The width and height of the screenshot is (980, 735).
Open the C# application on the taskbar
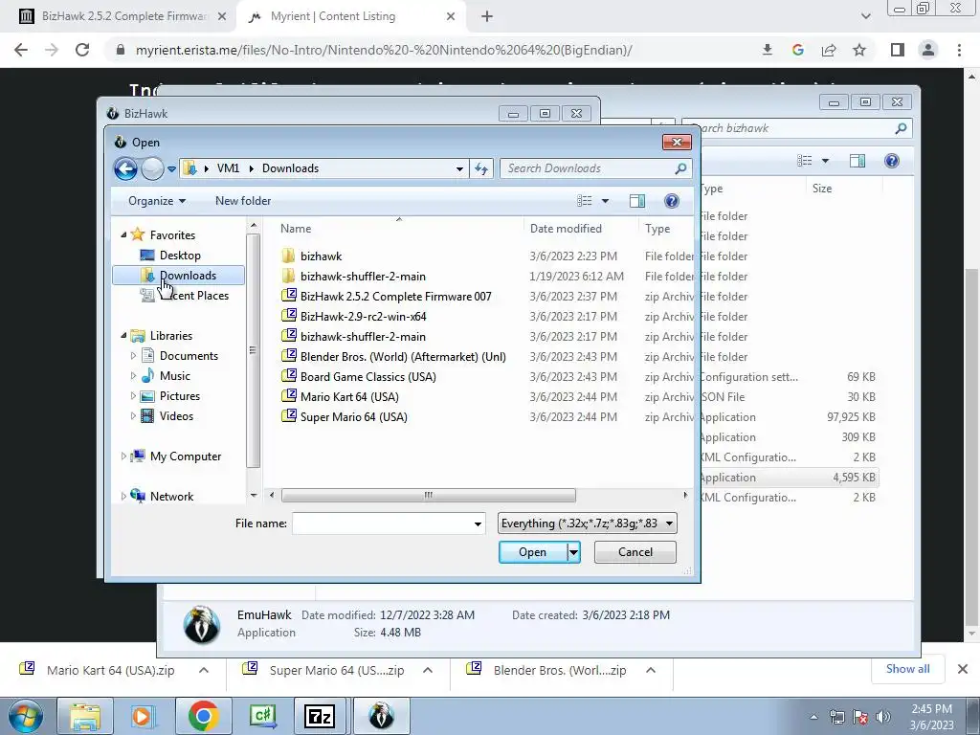point(262,716)
